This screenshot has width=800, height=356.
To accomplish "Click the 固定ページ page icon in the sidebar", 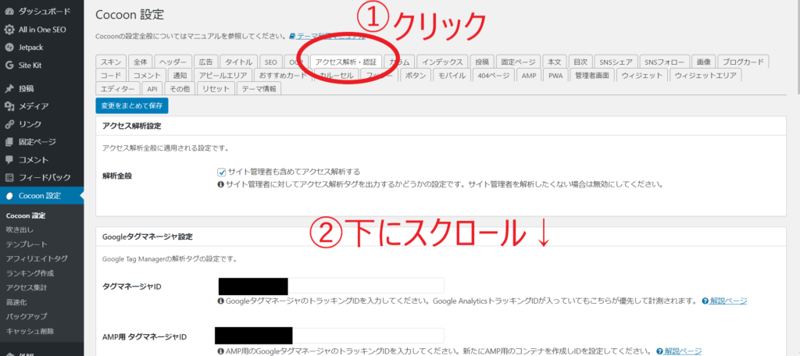I will click(9, 142).
